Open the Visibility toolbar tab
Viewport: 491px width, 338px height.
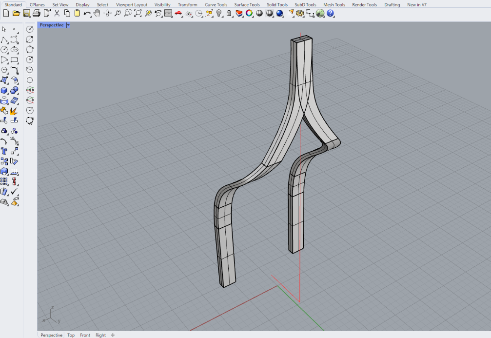click(x=162, y=5)
